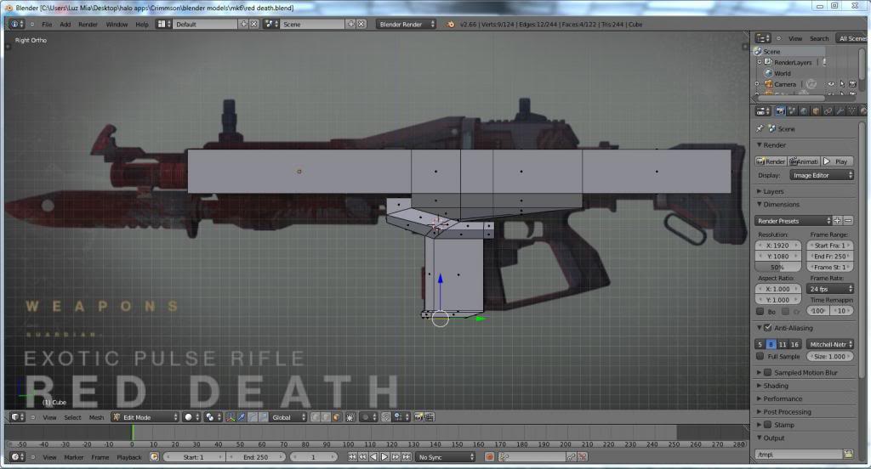Viewport: 871px width, 469px height.
Task: Enable the Full Sample checkbox
Action: 760,357
